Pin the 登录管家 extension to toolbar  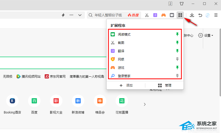[177, 76]
